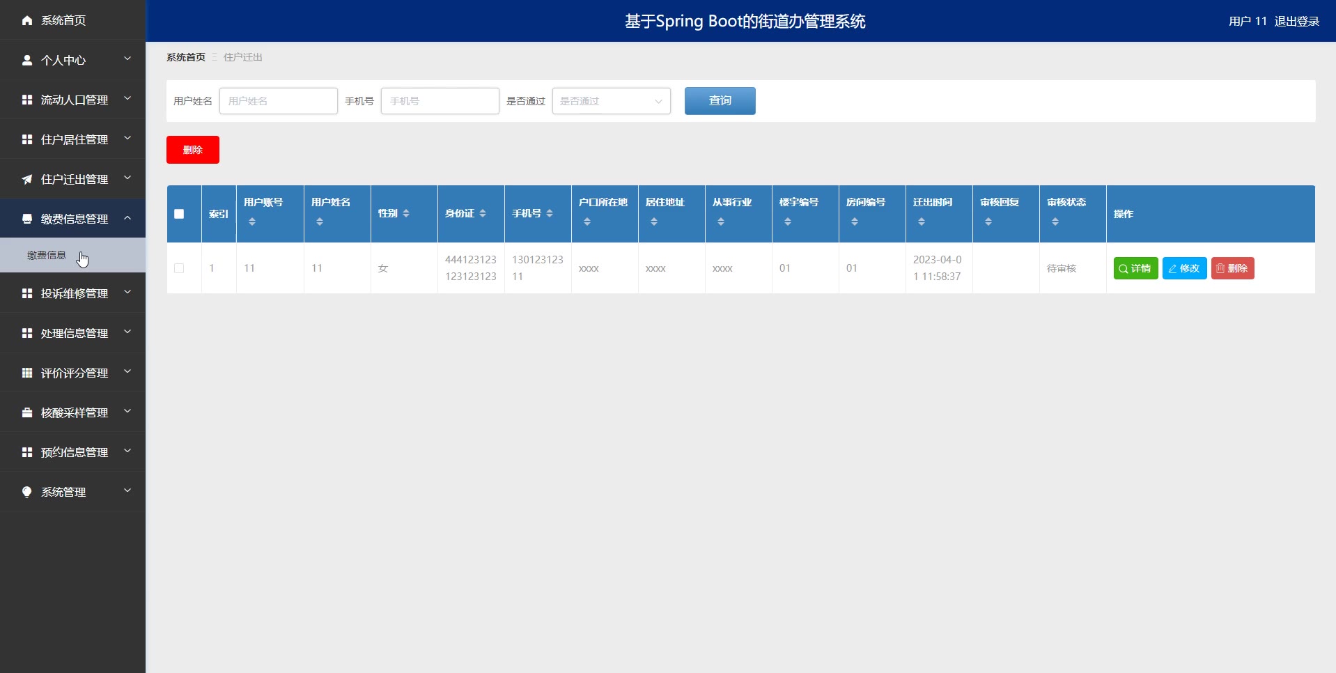The width and height of the screenshot is (1336, 673).
Task: Sort table by 用户姓名 column arrows
Action: (x=320, y=222)
